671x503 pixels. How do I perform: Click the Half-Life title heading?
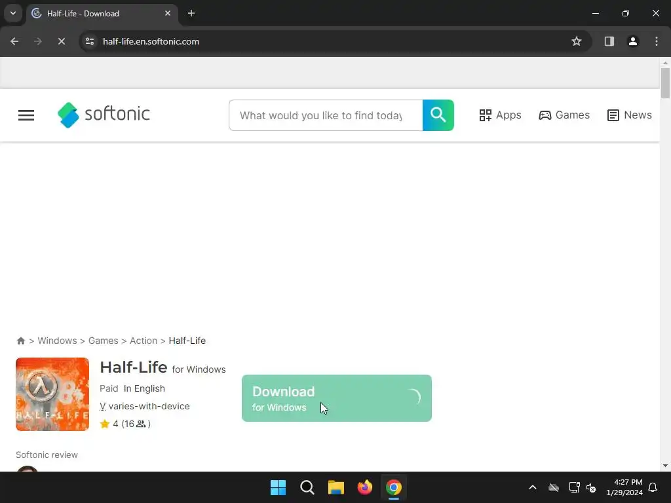point(134,367)
